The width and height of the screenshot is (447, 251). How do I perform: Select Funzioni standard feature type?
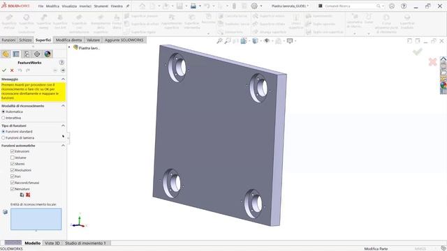3,132
